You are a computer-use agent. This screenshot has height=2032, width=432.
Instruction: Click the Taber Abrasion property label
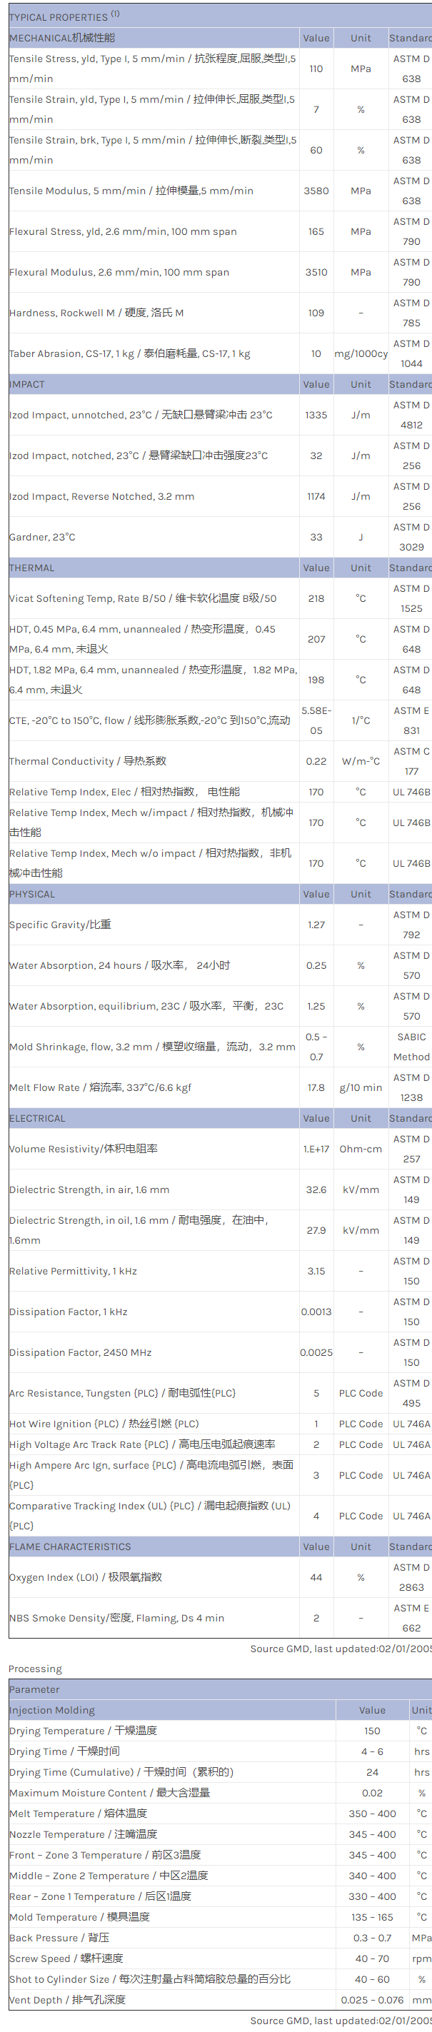point(129,354)
